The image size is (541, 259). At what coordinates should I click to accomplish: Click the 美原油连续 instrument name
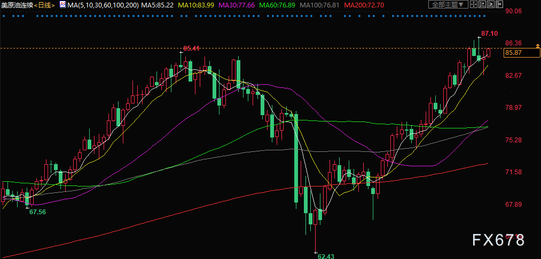pyautogui.click(x=18, y=5)
